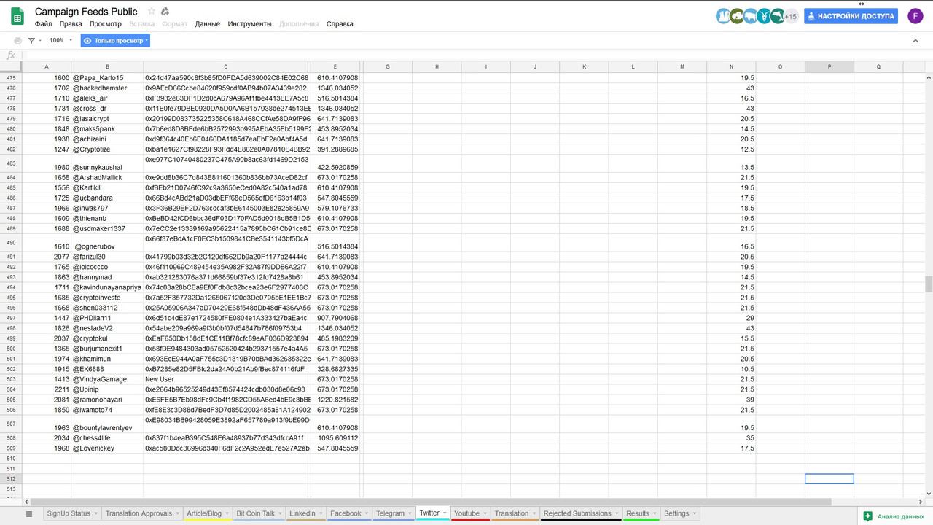Viewport: 933px width, 525px height.
Task: Select the cell with value 907.7904068
Action: [335, 318]
